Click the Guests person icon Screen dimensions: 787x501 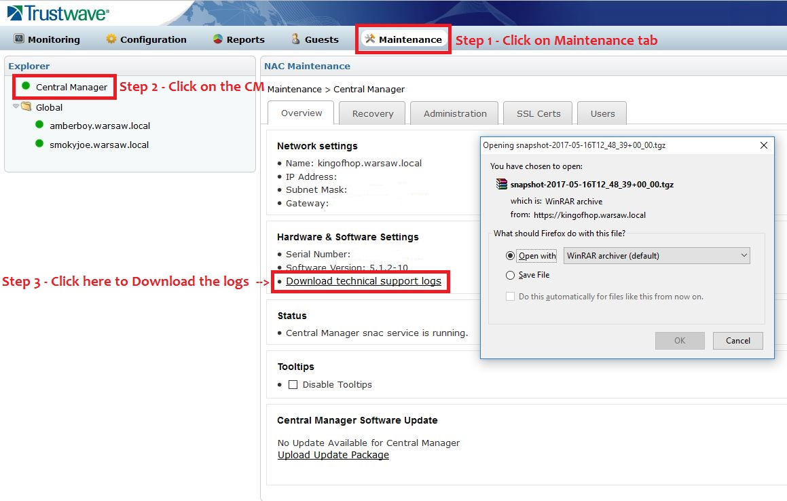pyautogui.click(x=295, y=39)
